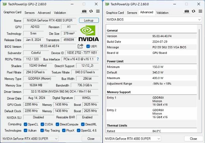205x143 pixels.
Task: Click GPU-Z app icon in right window title bar
Action: click(107, 4)
